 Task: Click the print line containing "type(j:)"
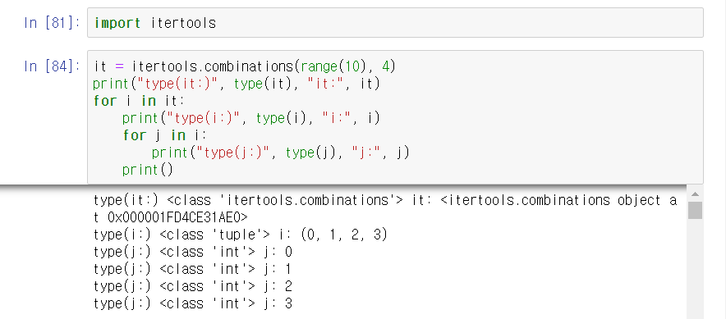(281, 153)
